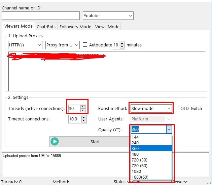Select the Viewers Mode tab
The height and width of the screenshot is (185, 212).
19,26
